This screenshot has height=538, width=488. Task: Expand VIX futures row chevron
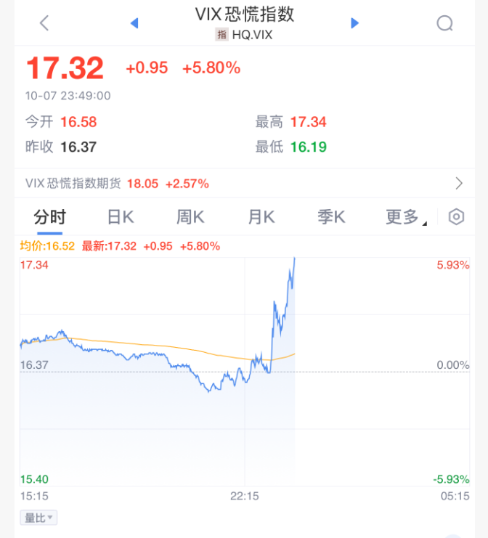click(x=459, y=184)
